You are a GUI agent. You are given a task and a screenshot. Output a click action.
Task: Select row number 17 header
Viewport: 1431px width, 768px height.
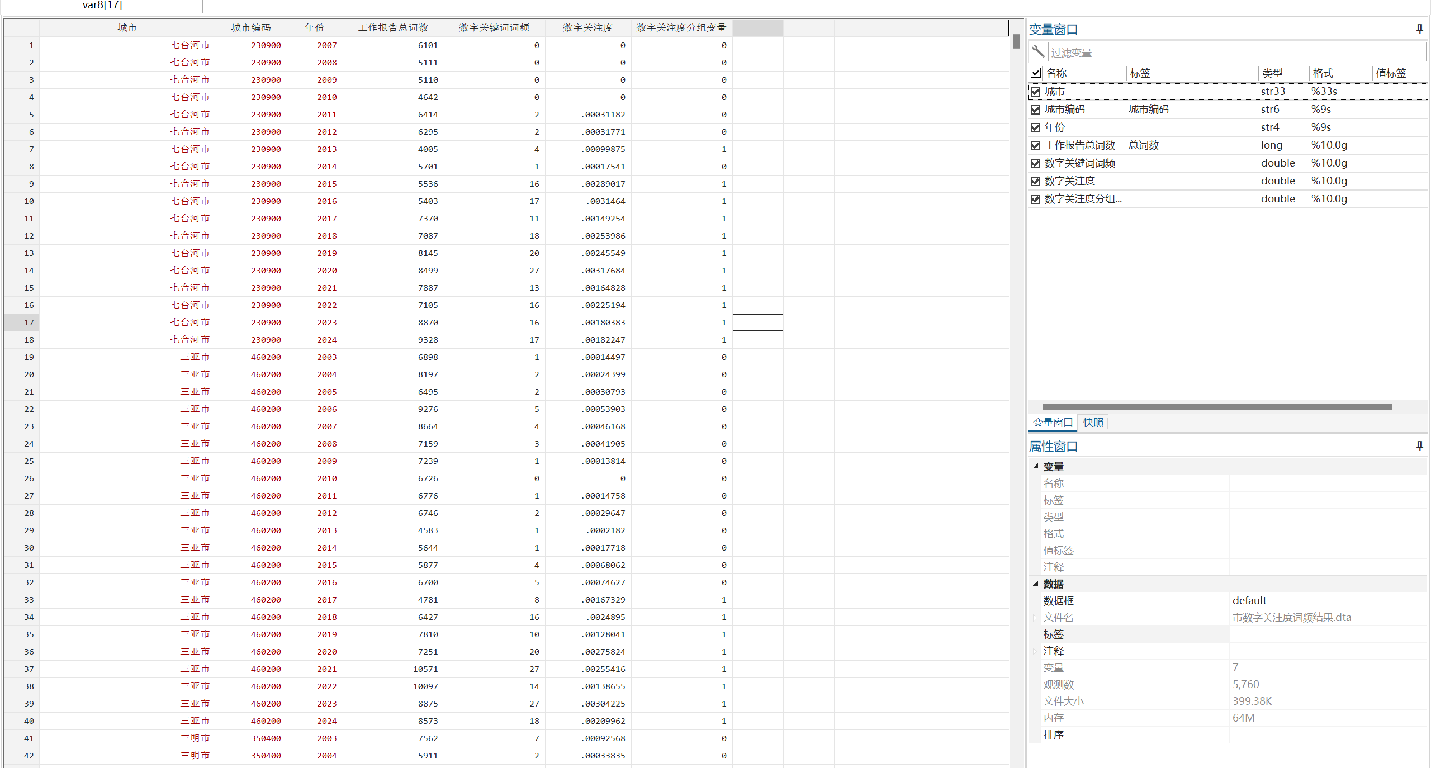(22, 323)
